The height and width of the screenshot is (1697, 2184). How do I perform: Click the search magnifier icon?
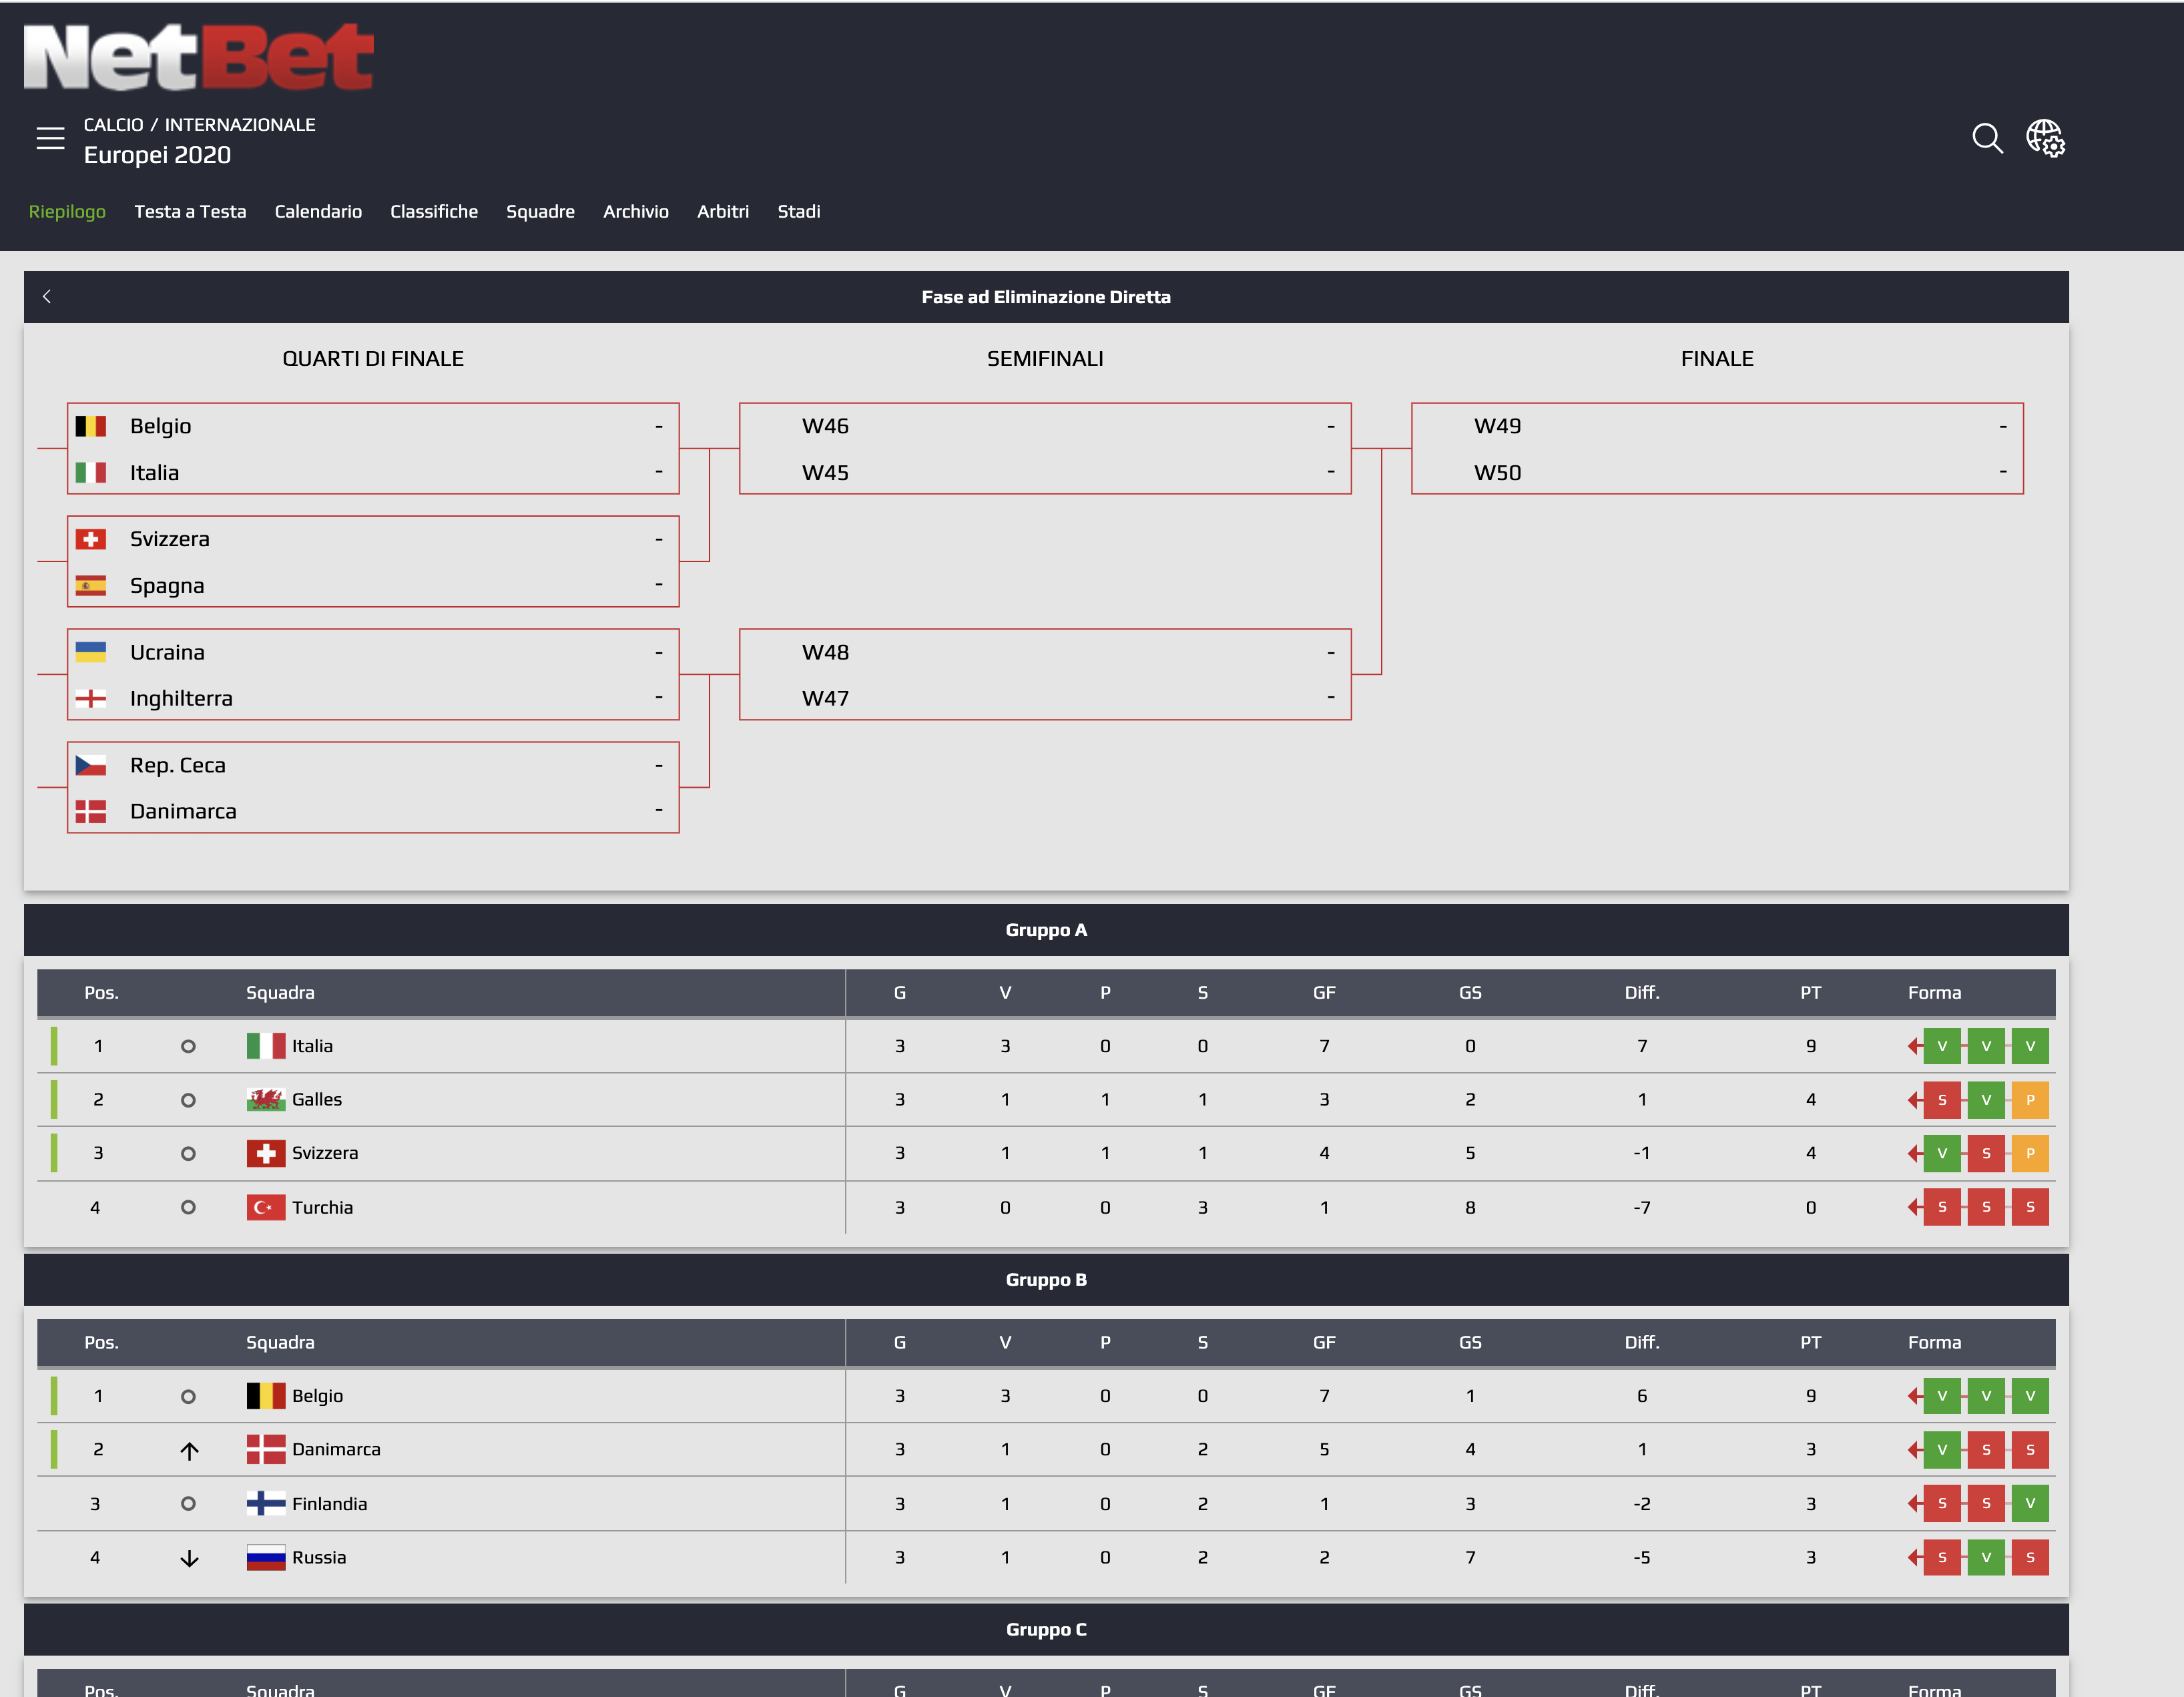(x=1988, y=139)
